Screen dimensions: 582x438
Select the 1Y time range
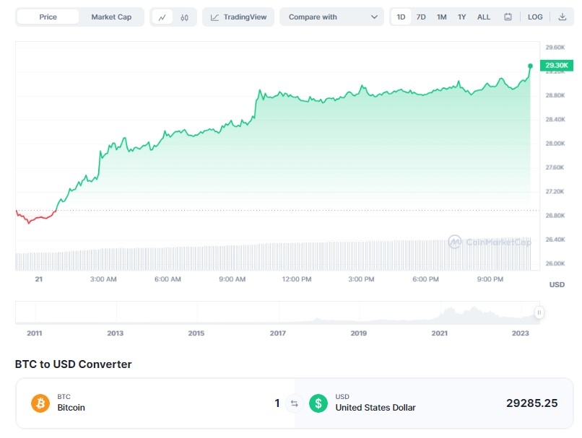click(x=461, y=17)
